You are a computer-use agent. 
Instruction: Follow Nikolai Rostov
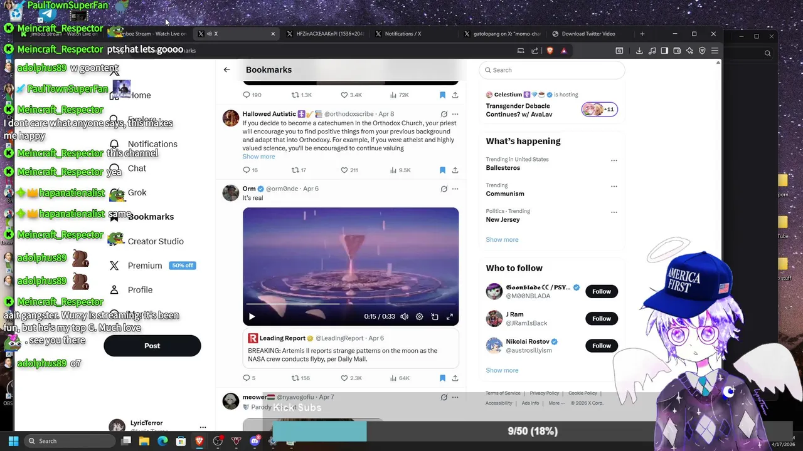(x=601, y=346)
